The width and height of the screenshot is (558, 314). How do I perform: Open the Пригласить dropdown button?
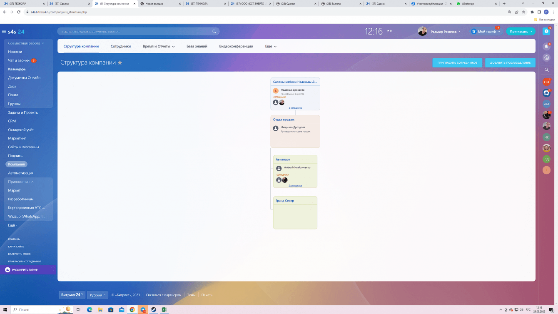click(521, 32)
